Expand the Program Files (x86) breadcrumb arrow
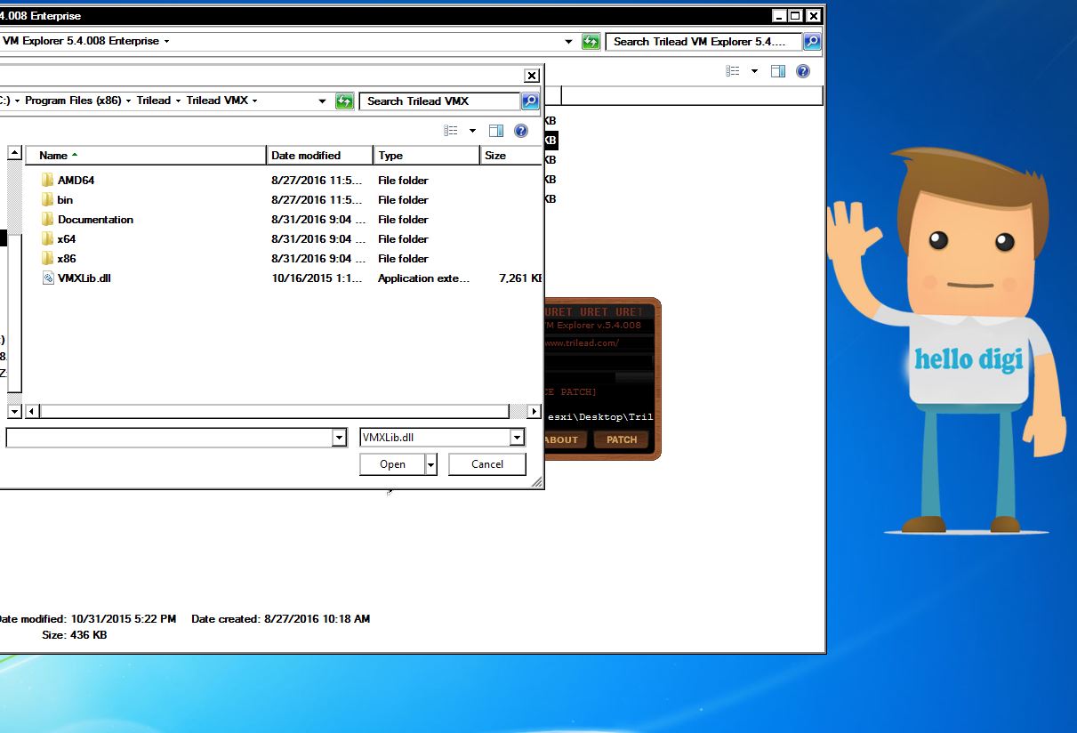The image size is (1077, 733). point(128,101)
